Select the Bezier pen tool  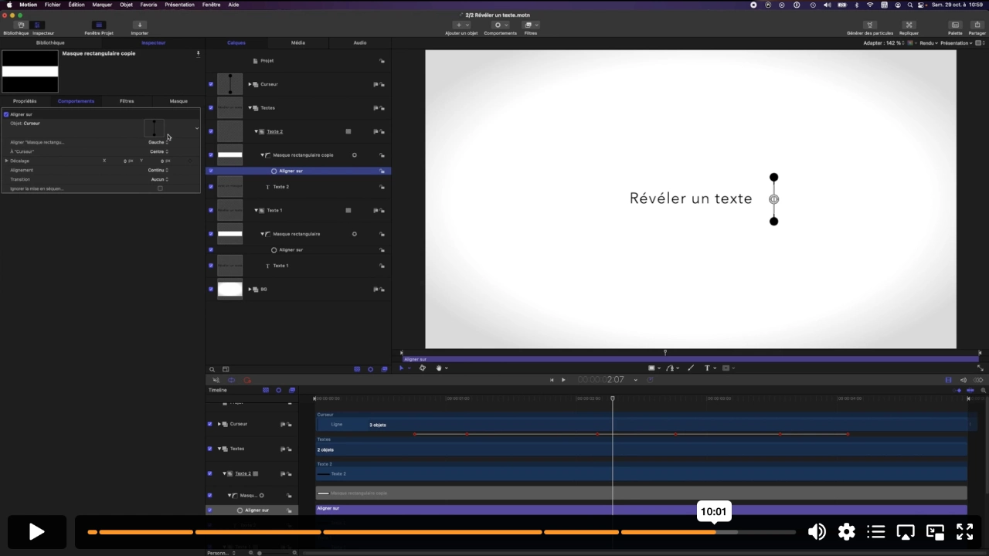670,368
